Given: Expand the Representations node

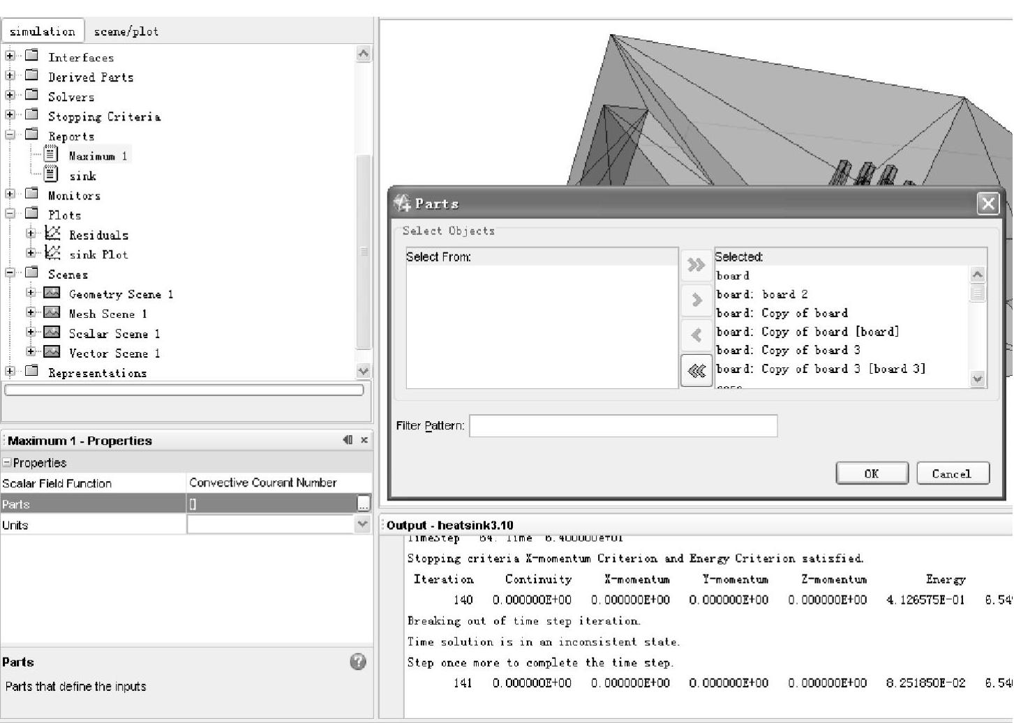Looking at the screenshot, I should coord(10,372).
